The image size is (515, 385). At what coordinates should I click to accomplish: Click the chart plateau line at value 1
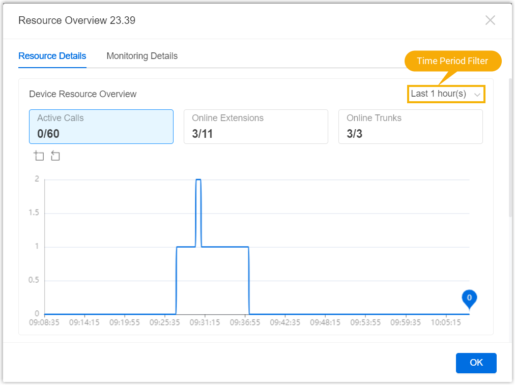click(224, 247)
